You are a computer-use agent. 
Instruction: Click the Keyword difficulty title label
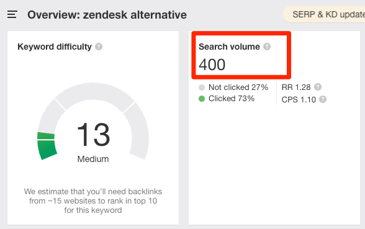point(55,47)
